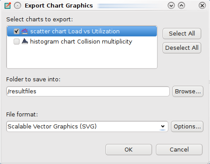
Task: Click the /resultfiles folder input field
Action: (x=88, y=92)
